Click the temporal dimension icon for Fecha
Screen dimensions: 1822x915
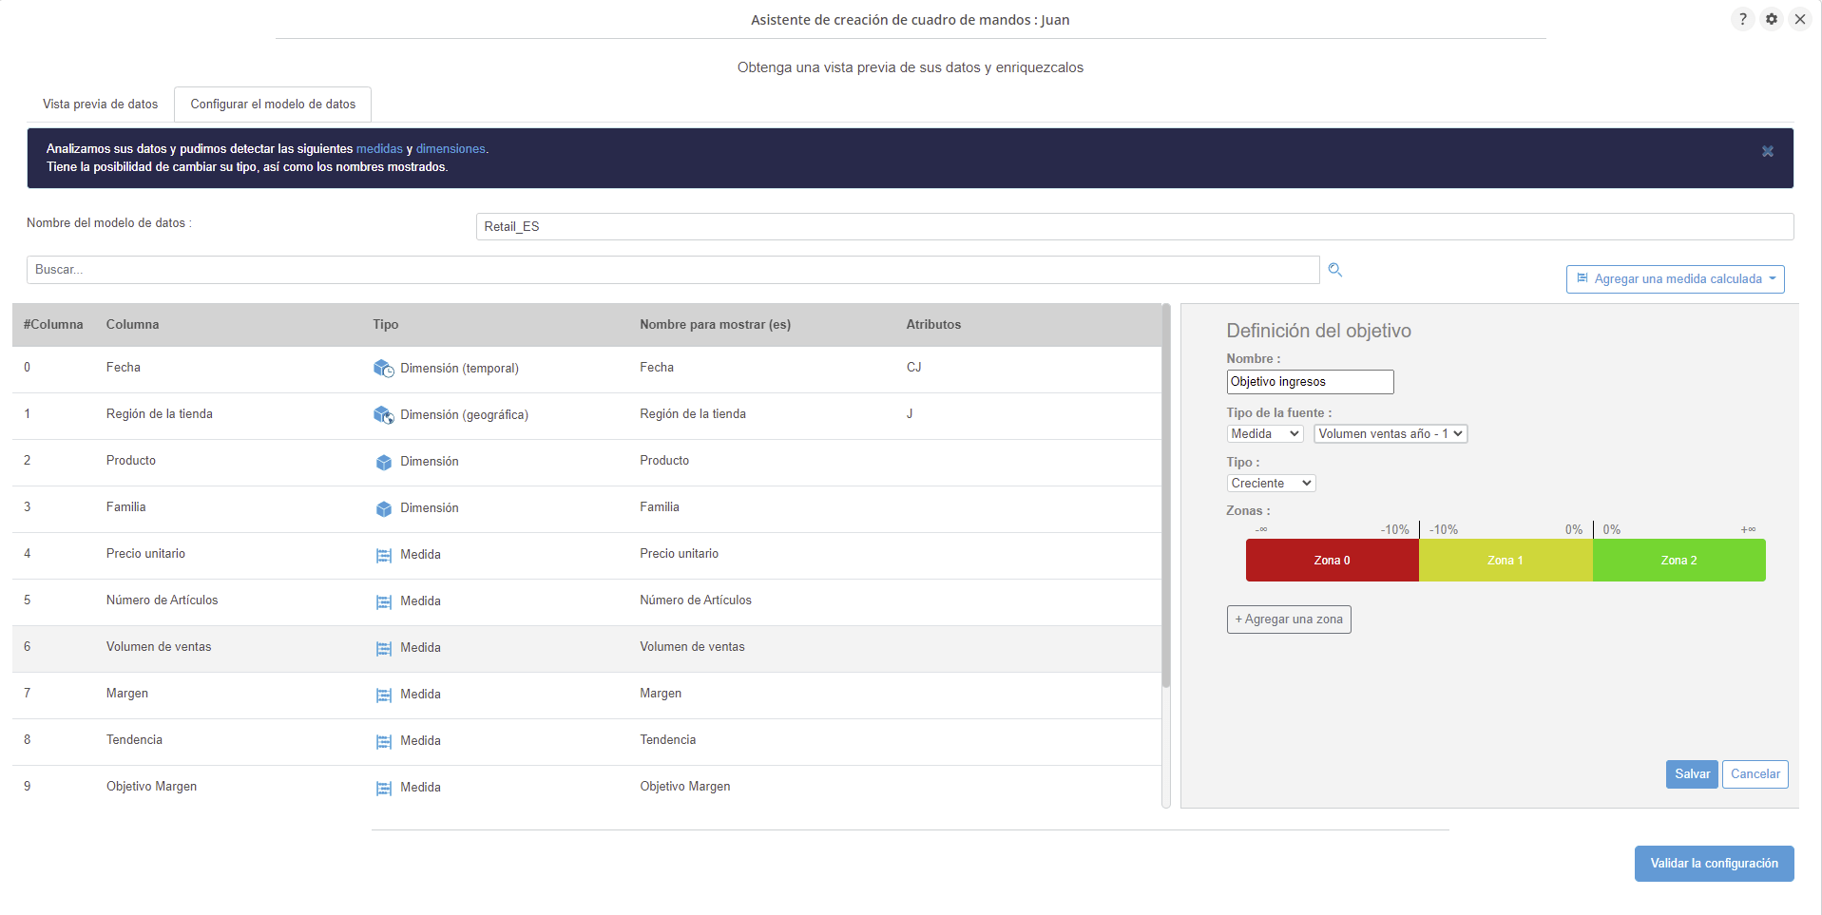[383, 369]
